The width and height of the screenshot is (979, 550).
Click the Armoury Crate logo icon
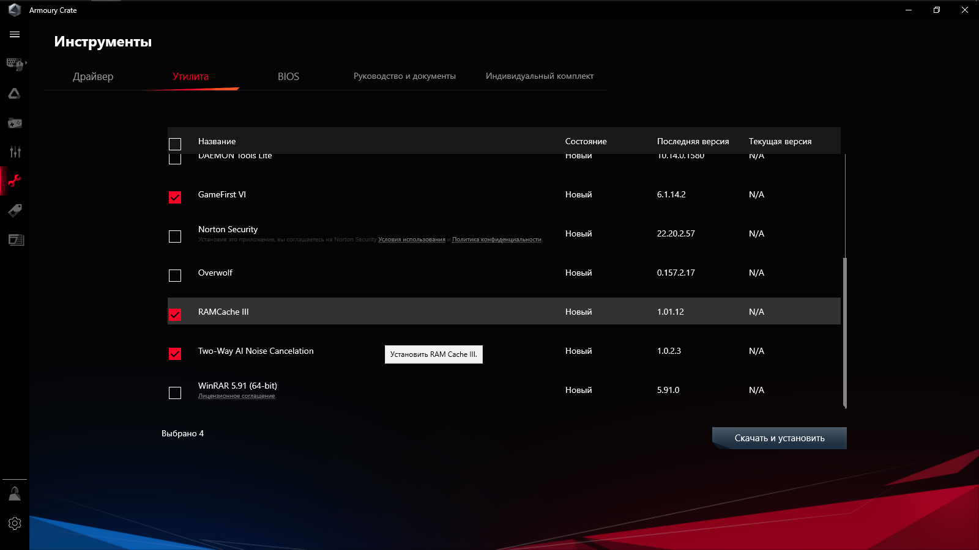(15, 10)
